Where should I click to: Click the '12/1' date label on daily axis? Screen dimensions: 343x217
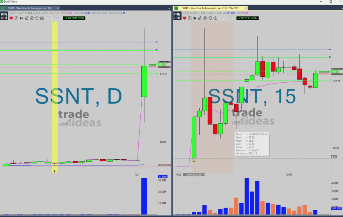(137, 175)
